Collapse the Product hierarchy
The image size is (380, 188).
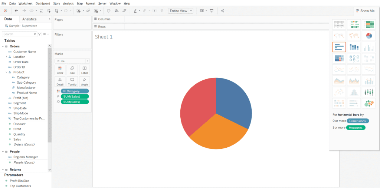[7, 72]
